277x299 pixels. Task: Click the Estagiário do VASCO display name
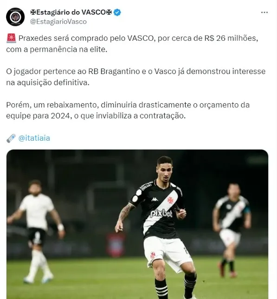[x=71, y=12]
